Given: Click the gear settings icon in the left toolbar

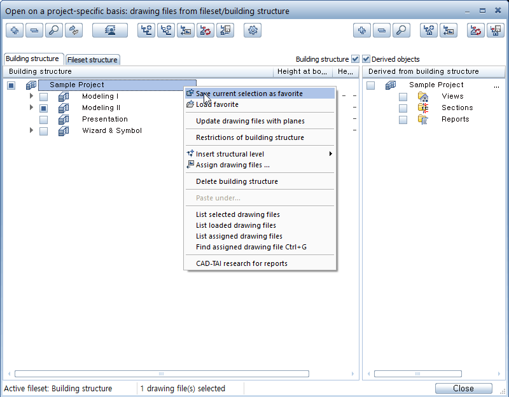Looking at the screenshot, I should pos(253,30).
